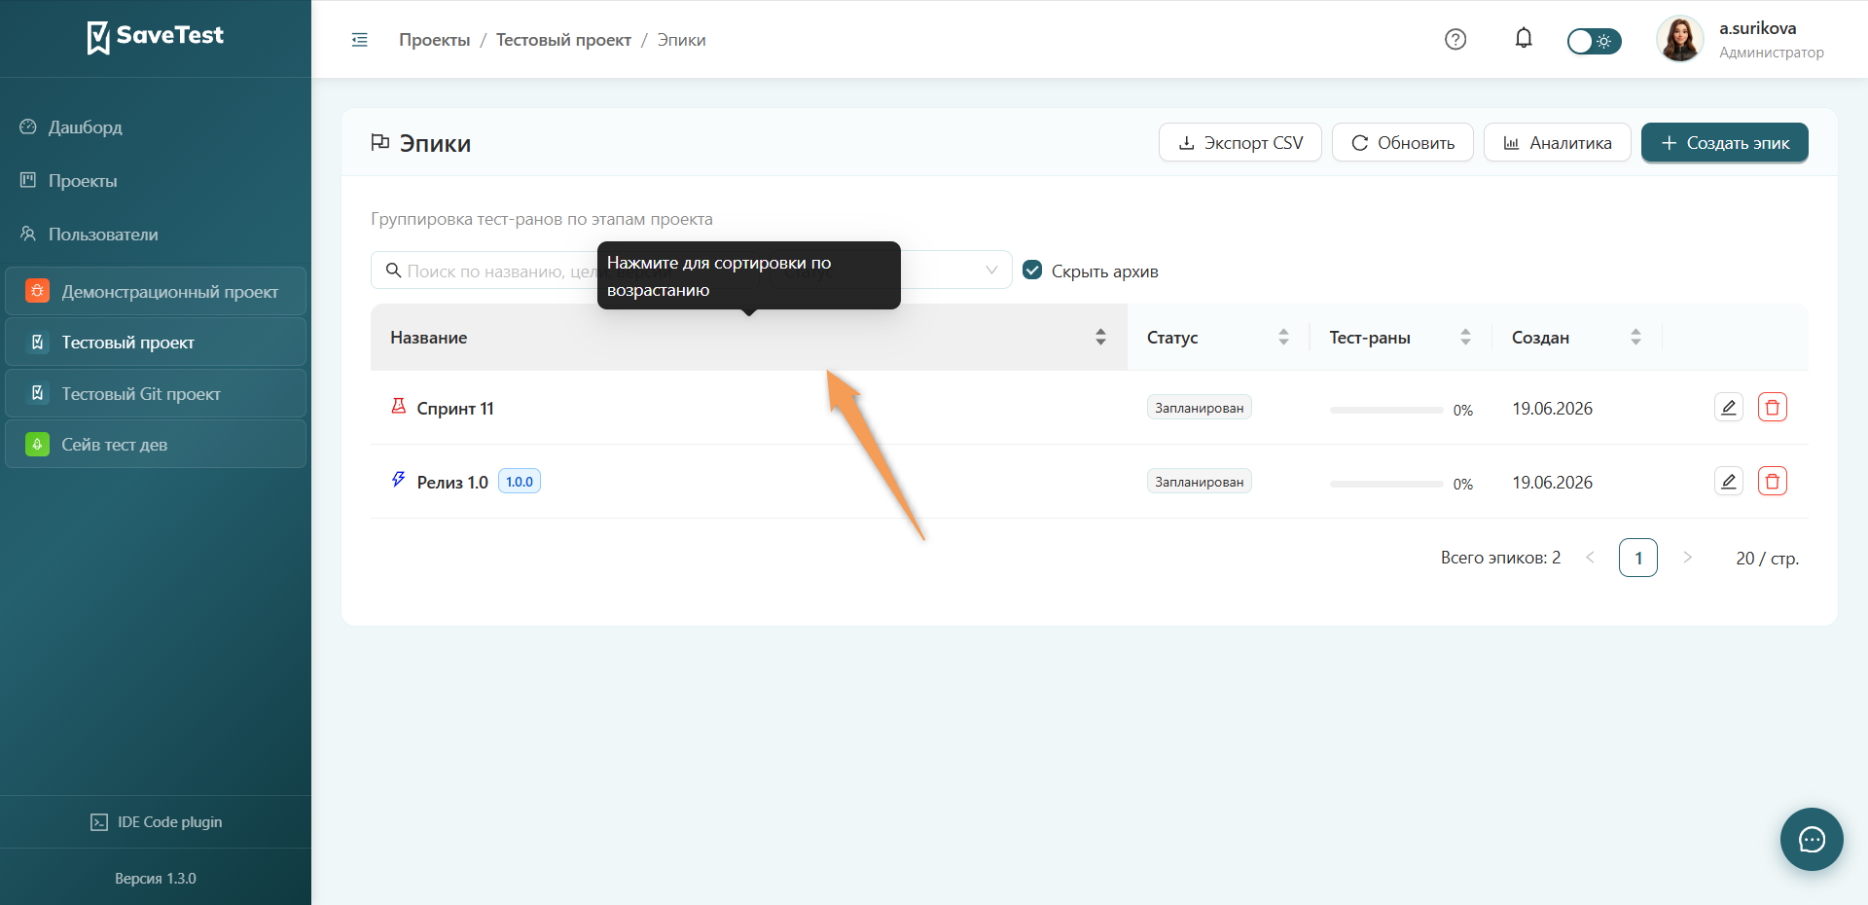Click the Создать эпик button
This screenshot has height=905, width=1868.
click(x=1724, y=142)
